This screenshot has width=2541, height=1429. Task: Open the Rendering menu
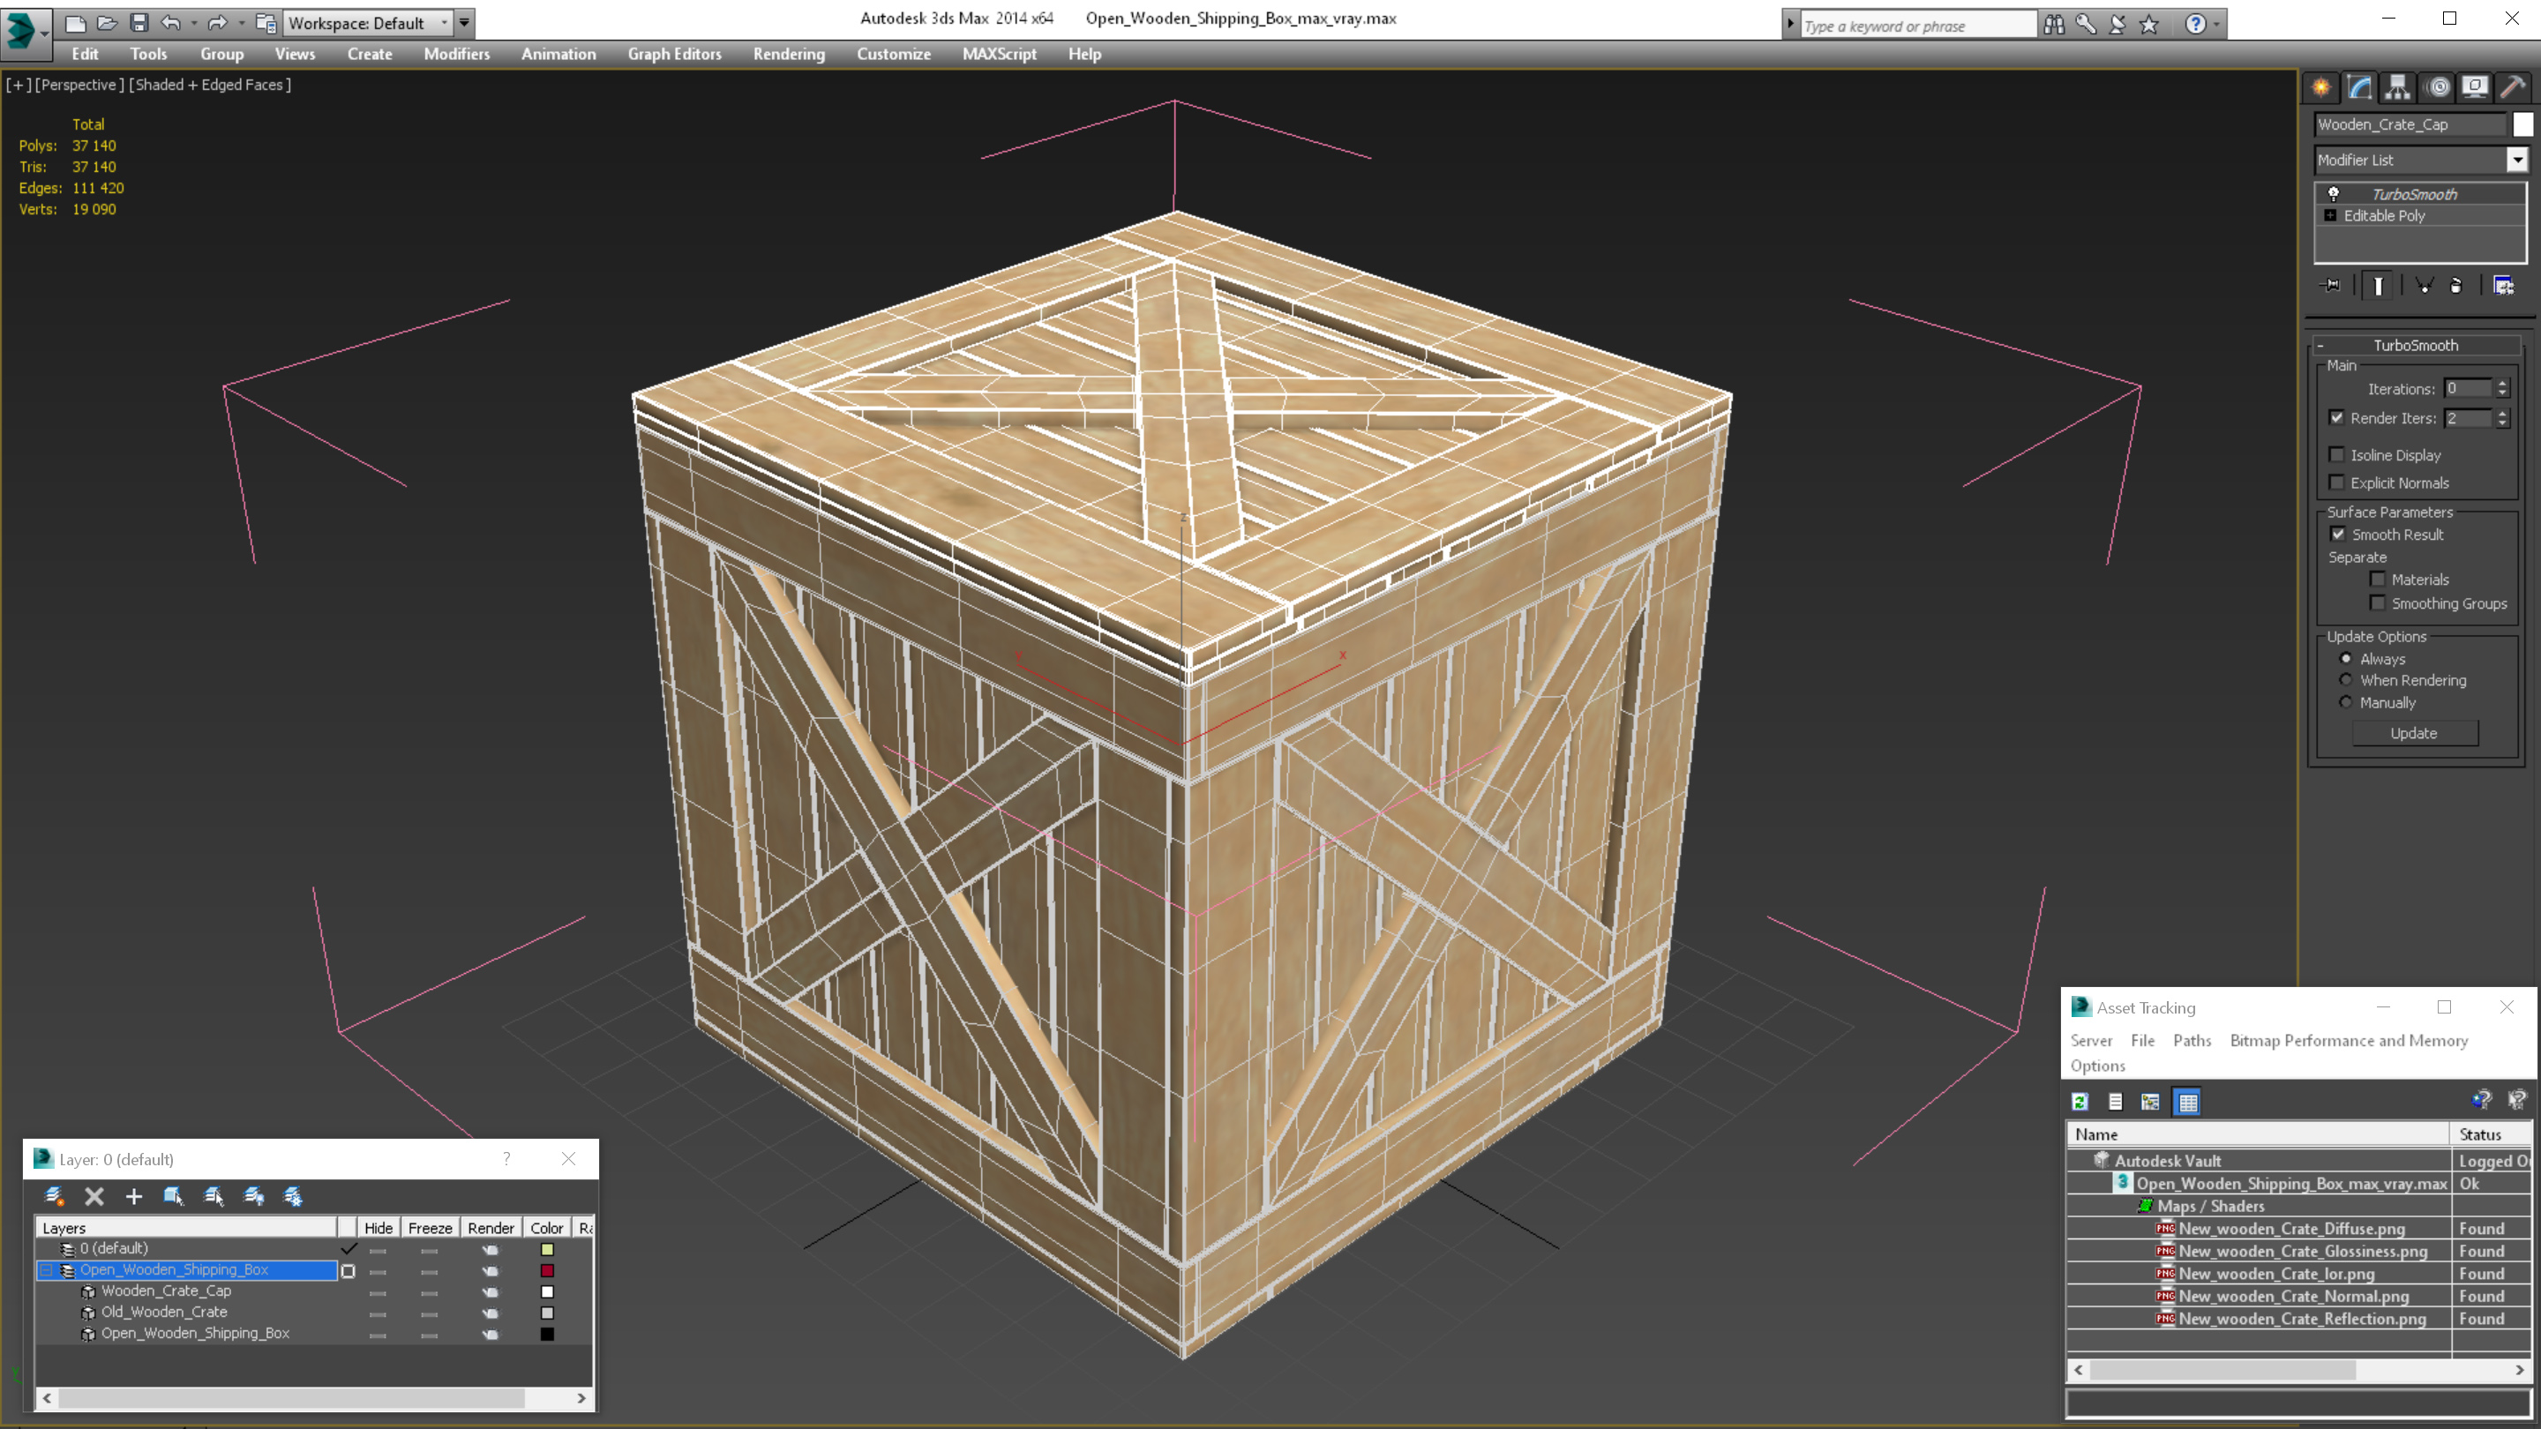[788, 53]
